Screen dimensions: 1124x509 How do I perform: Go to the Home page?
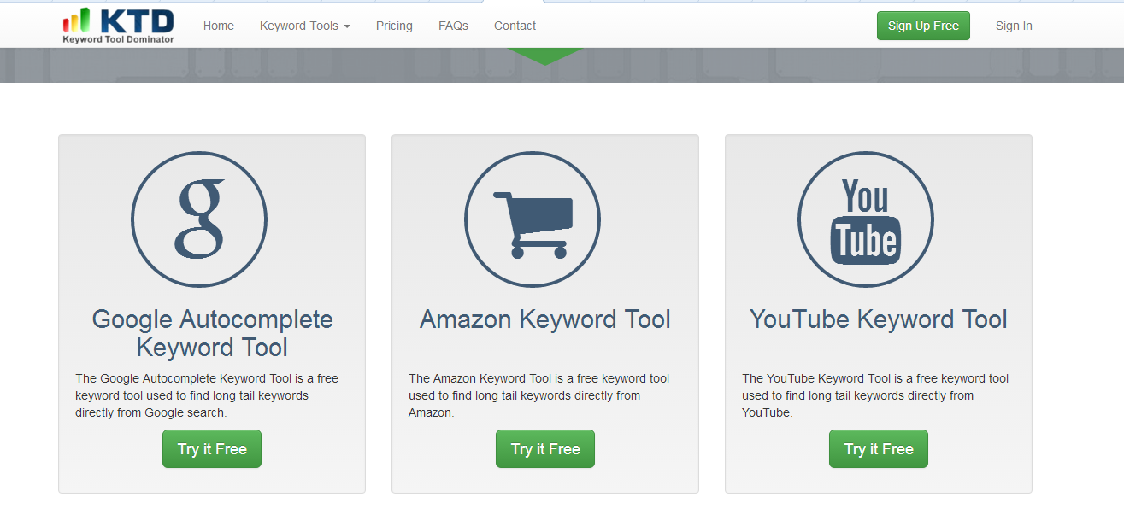[219, 26]
